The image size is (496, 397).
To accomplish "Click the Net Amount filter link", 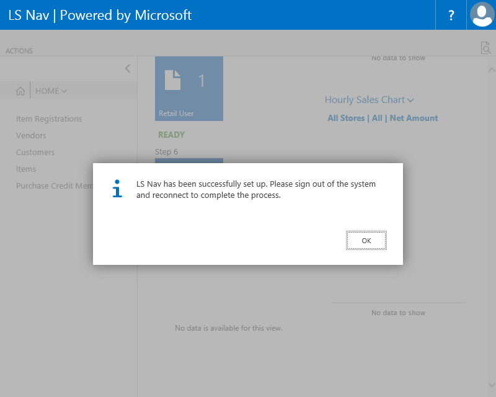I will point(414,118).
